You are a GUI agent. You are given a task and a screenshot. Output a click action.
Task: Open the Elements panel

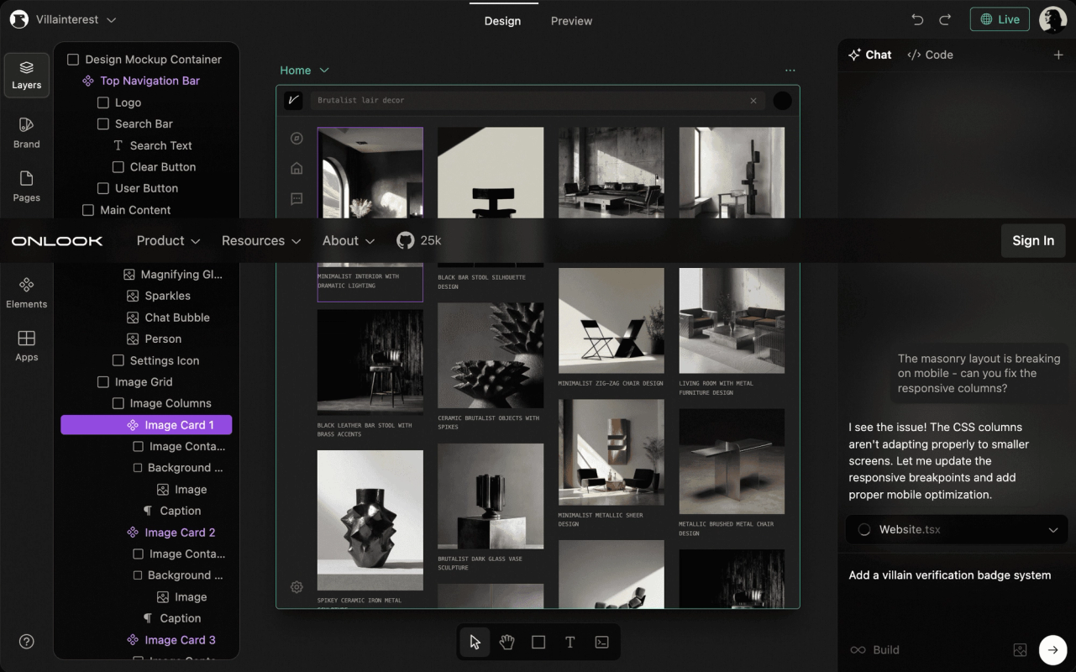point(27,293)
